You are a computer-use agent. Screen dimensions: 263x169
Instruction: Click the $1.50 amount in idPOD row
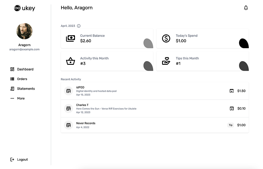pyautogui.click(x=241, y=91)
